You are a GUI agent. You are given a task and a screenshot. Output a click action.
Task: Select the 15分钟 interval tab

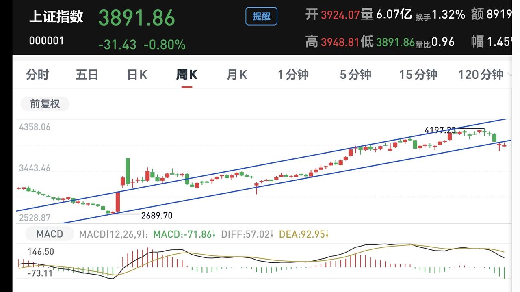[x=418, y=75]
